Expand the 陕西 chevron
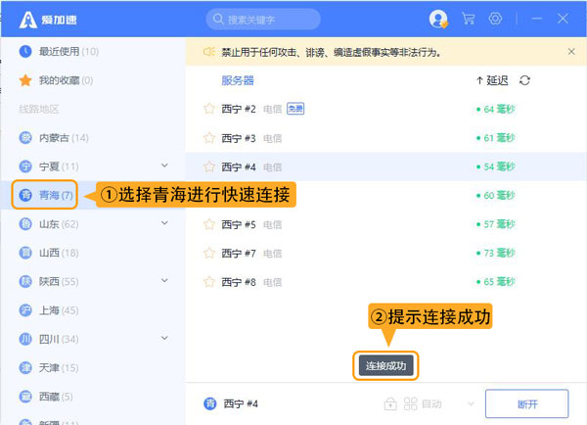The height and width of the screenshot is (425, 587). pyautogui.click(x=164, y=280)
